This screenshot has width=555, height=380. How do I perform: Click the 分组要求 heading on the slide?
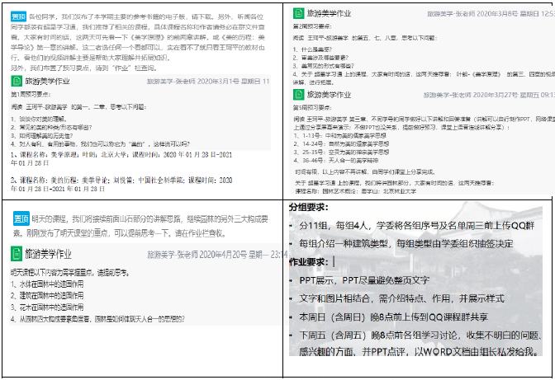(310, 206)
